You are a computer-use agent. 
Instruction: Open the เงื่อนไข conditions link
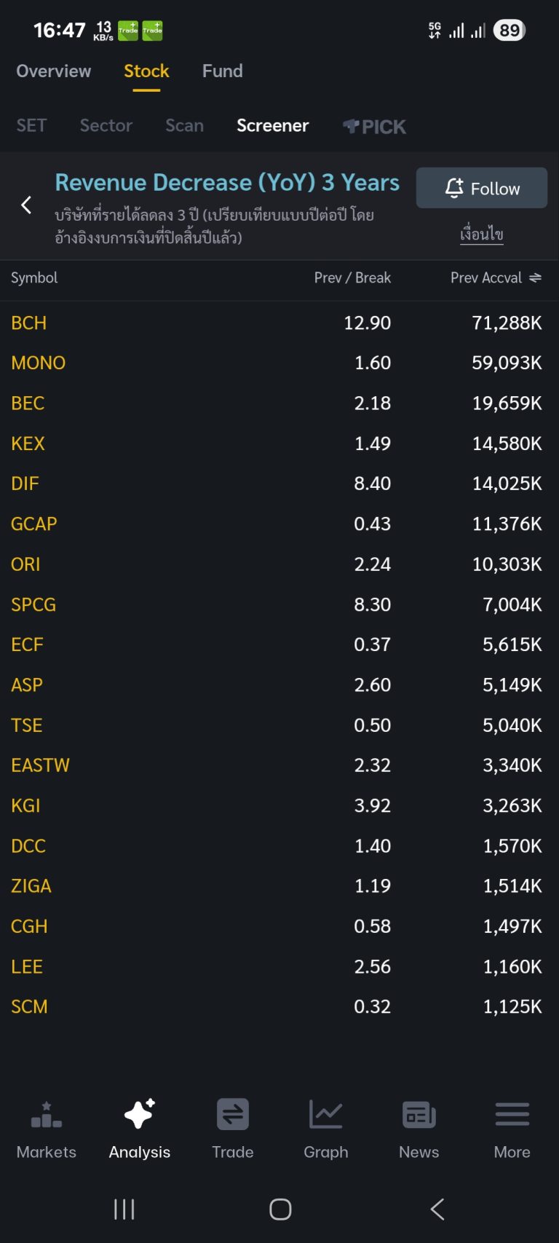[x=481, y=234]
